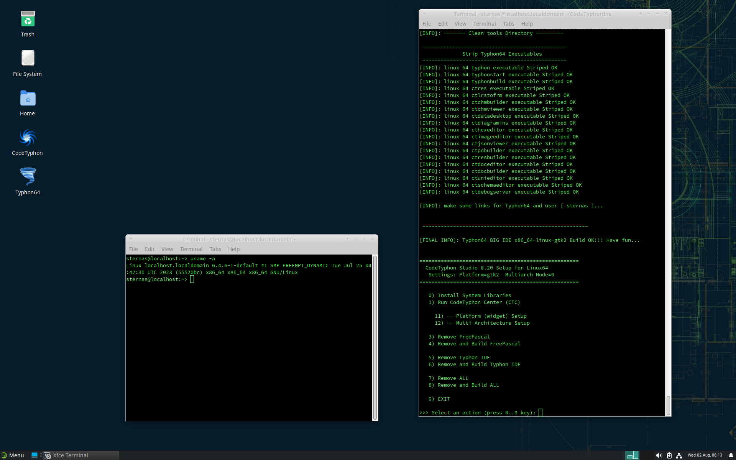Click the Xfce Terminal taskbar button
This screenshot has height=460, width=736.
tap(81, 455)
